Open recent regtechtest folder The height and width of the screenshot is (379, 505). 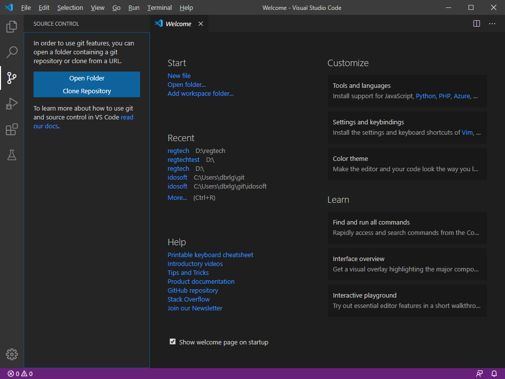183,159
